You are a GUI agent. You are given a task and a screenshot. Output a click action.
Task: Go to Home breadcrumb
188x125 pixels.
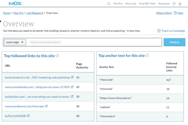coord(7,13)
